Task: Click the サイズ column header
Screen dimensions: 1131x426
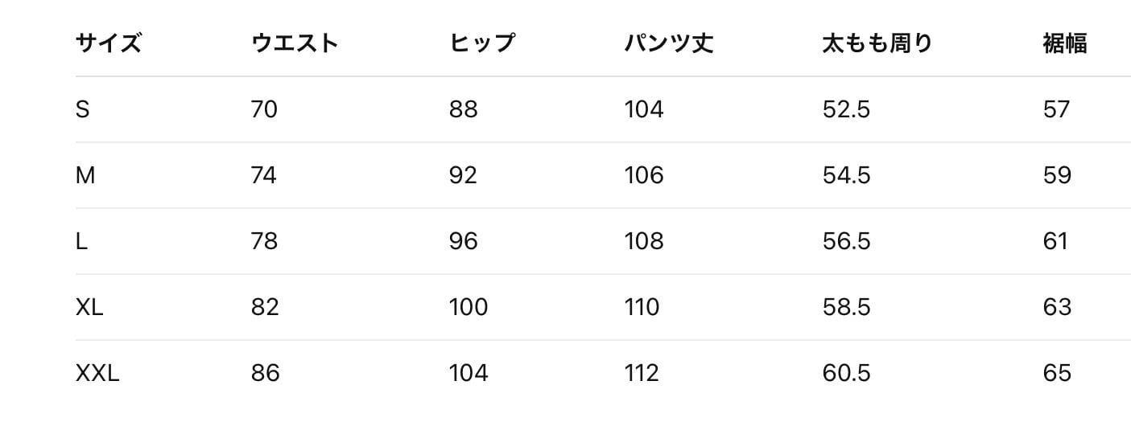Action: pos(108,43)
